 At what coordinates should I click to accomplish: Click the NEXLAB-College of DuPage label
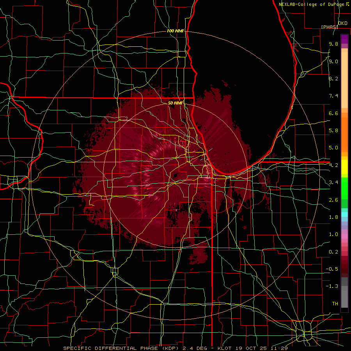click(x=311, y=4)
